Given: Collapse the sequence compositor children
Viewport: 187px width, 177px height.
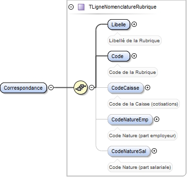Looking at the screenshot, I should (91, 87).
